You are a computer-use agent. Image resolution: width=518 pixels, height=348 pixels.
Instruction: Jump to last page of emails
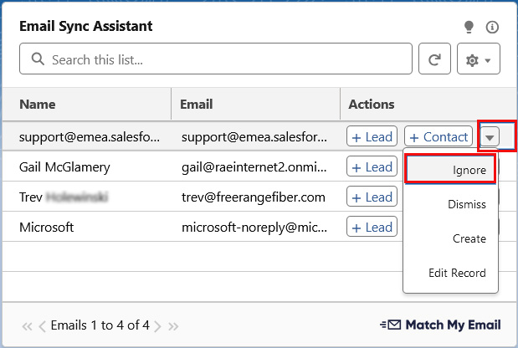click(173, 325)
